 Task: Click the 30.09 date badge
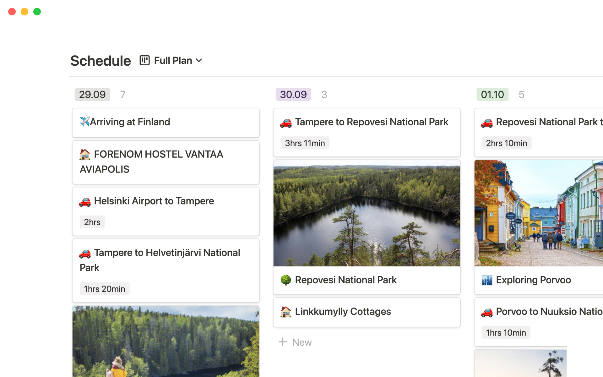pyautogui.click(x=293, y=94)
